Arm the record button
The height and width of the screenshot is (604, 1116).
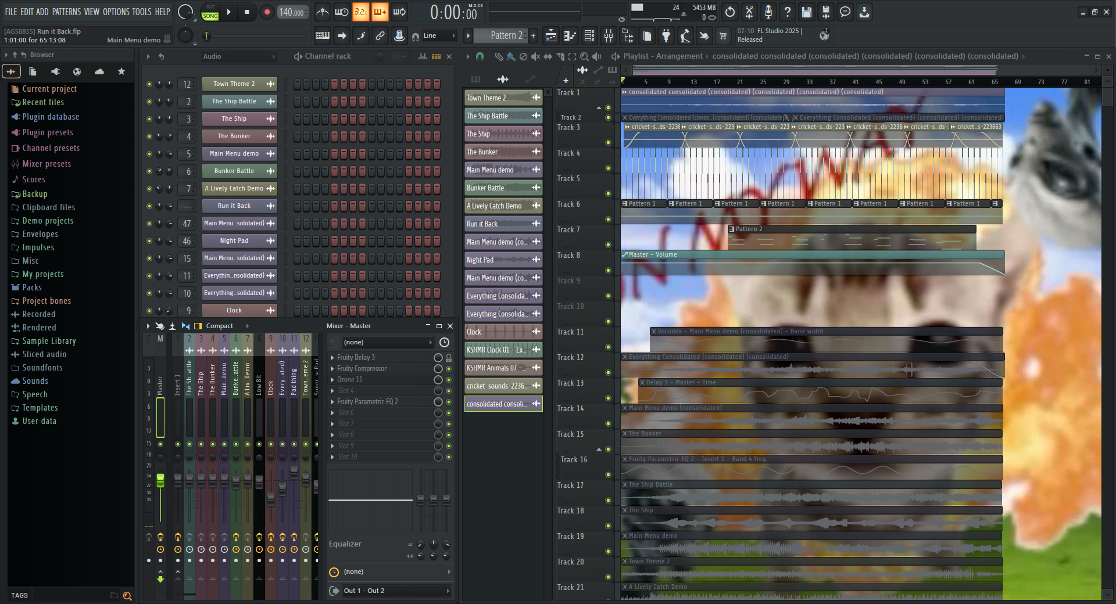(267, 12)
